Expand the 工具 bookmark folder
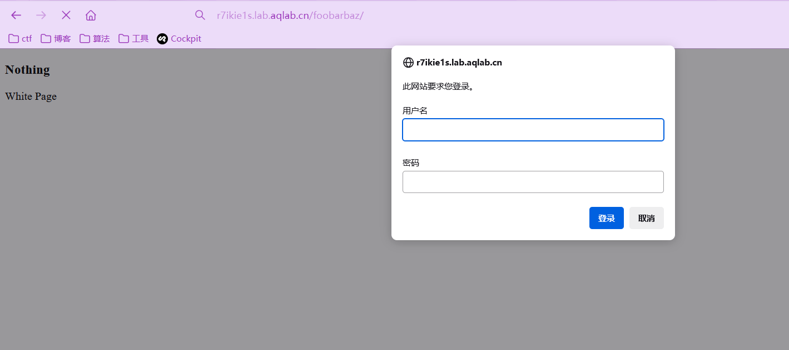 click(x=133, y=39)
